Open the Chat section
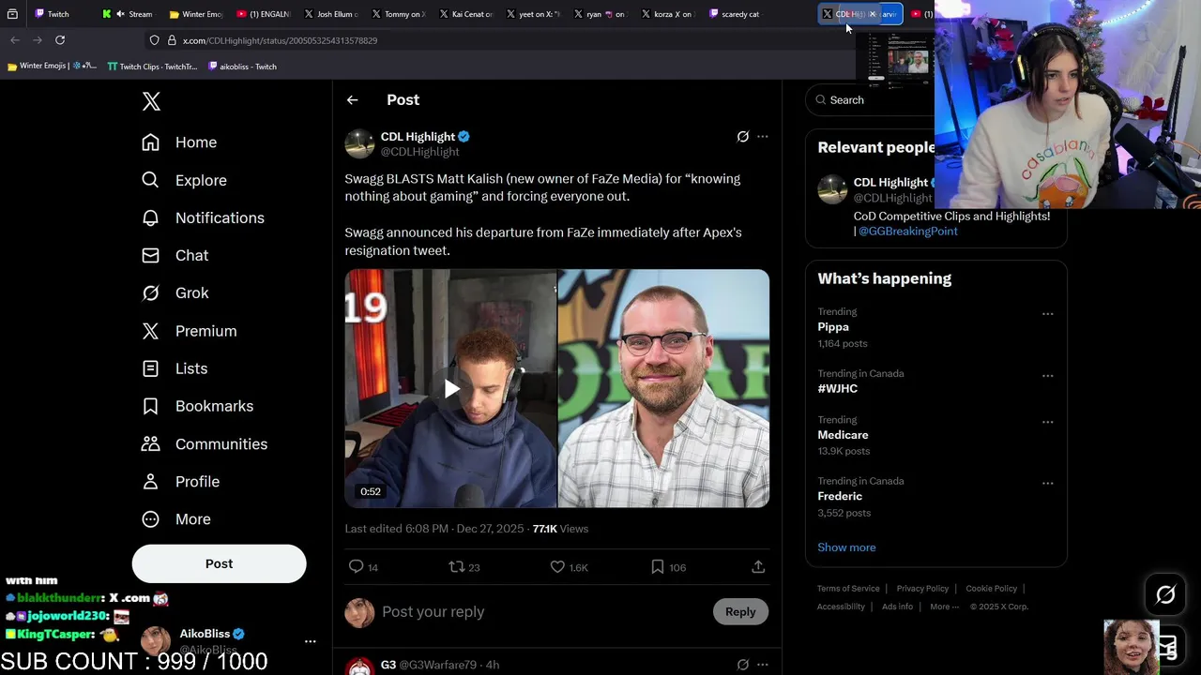1201x675 pixels. pos(175,255)
